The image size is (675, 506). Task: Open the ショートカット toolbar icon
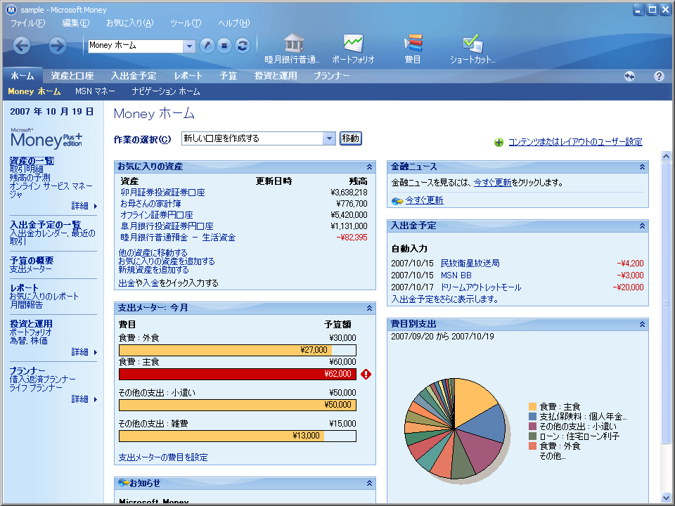(x=472, y=48)
